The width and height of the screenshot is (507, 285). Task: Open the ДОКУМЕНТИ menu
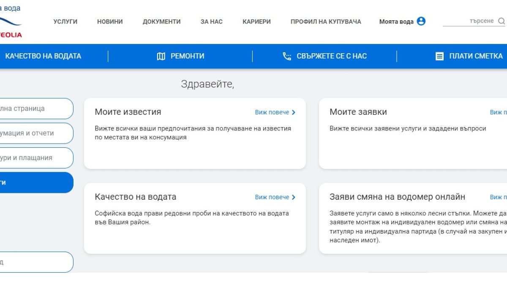click(162, 22)
